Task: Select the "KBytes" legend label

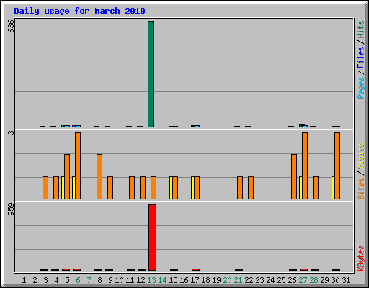Action: point(360,258)
